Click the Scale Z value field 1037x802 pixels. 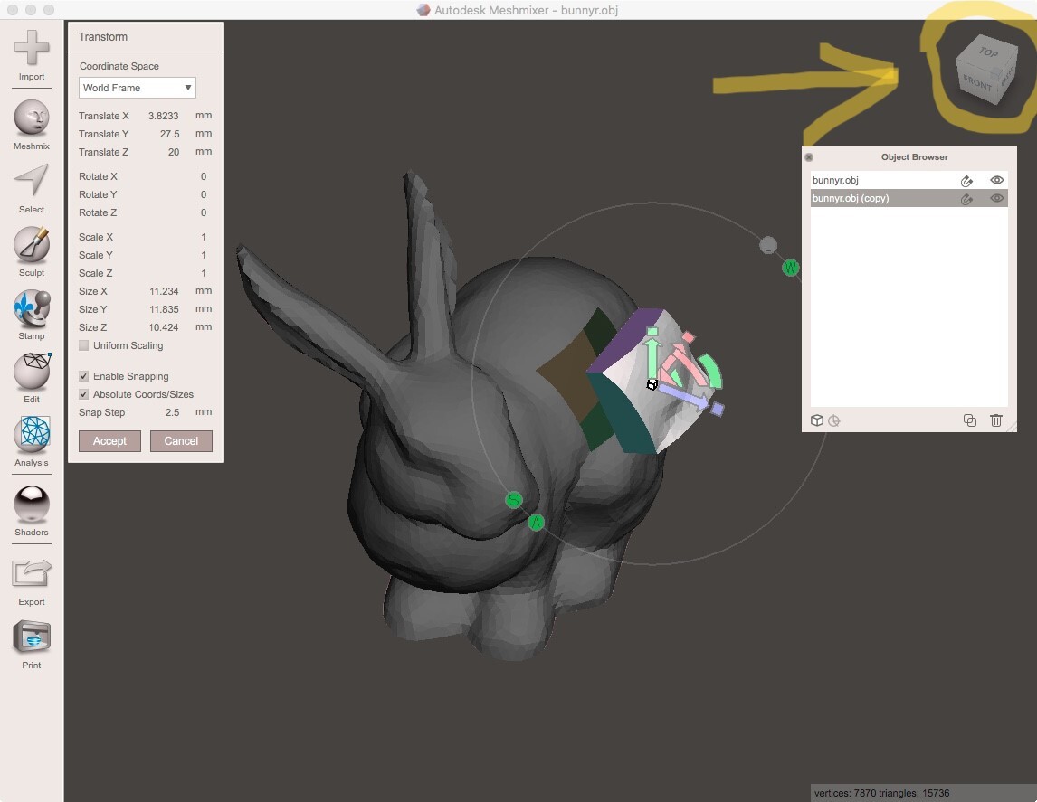coord(203,273)
